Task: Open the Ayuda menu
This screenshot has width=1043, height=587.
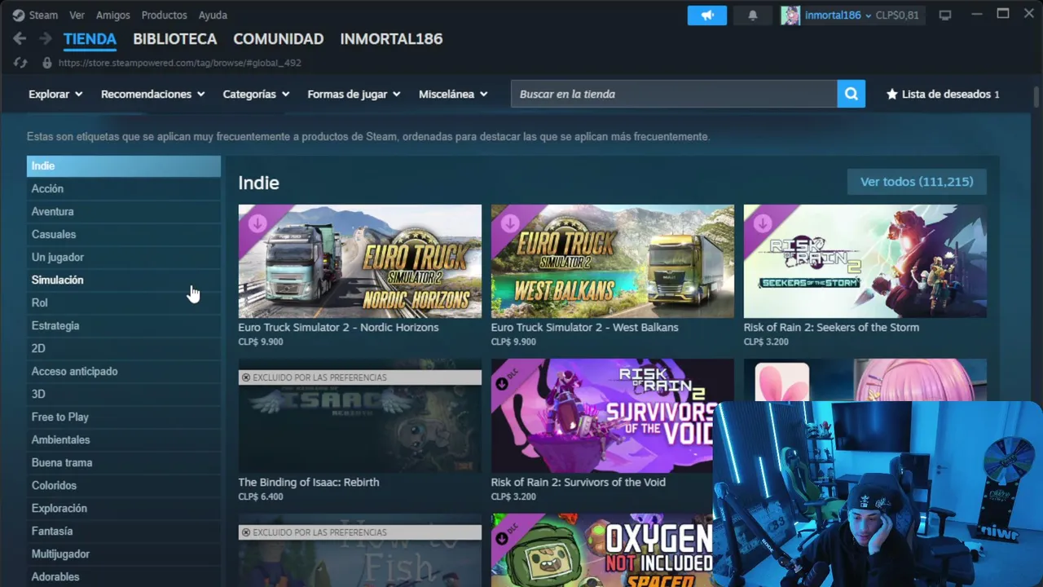Action: click(x=213, y=15)
